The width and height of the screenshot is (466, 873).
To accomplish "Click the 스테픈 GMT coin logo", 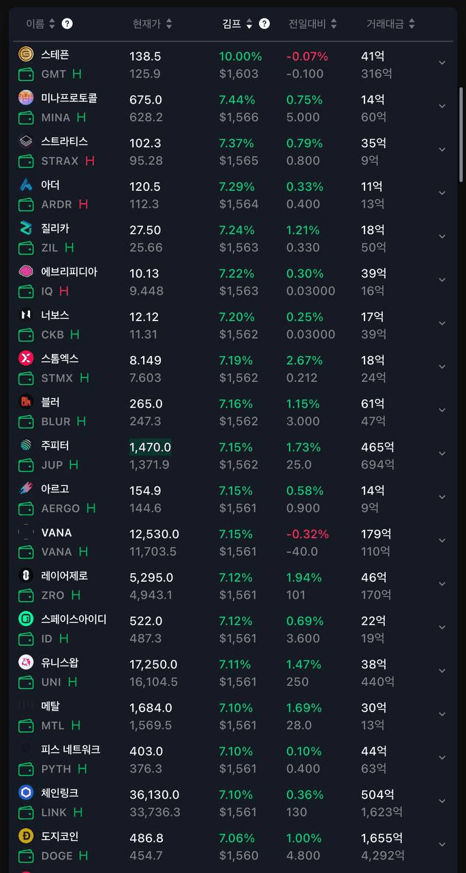I will 26,55.
